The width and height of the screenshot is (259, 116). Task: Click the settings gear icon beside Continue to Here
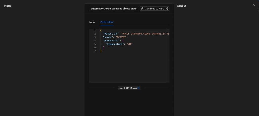click(167, 8)
